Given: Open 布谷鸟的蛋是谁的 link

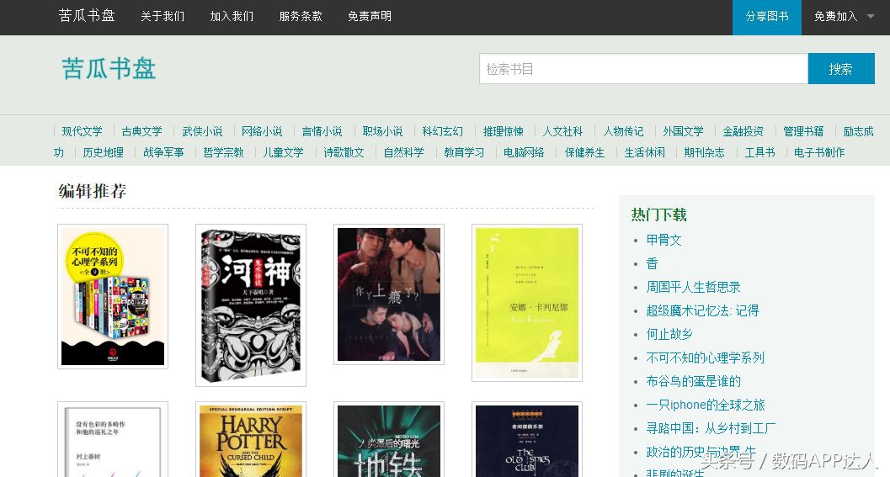Looking at the screenshot, I should click(x=693, y=381).
